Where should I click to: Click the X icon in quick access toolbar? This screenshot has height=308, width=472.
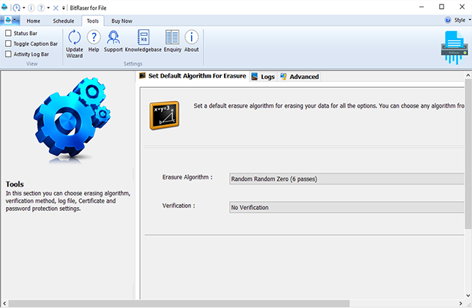(x=56, y=8)
